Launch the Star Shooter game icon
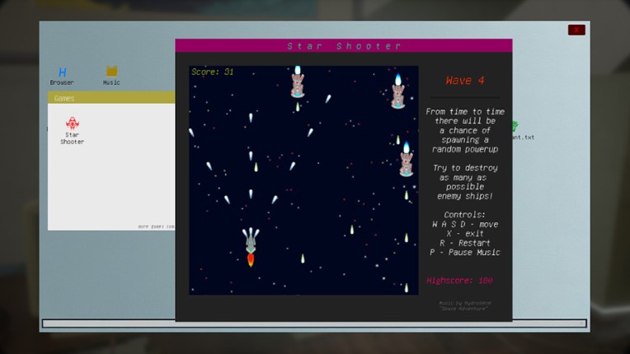The width and height of the screenshot is (630, 354). pos(73,130)
